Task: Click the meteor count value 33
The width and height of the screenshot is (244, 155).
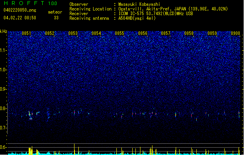Action: [56, 18]
